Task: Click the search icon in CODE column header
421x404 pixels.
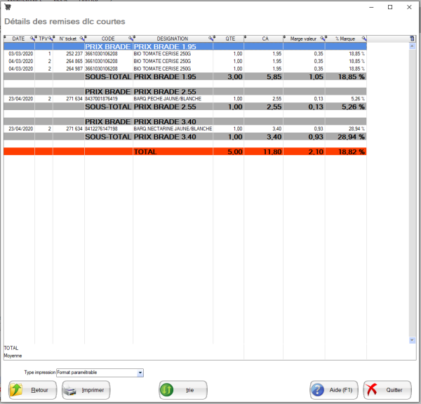Action: pos(128,39)
